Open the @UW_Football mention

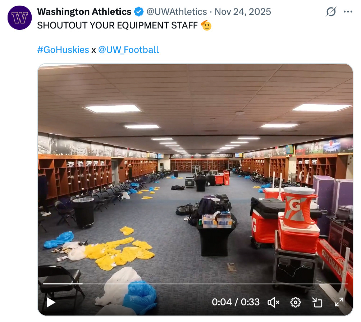click(x=128, y=50)
